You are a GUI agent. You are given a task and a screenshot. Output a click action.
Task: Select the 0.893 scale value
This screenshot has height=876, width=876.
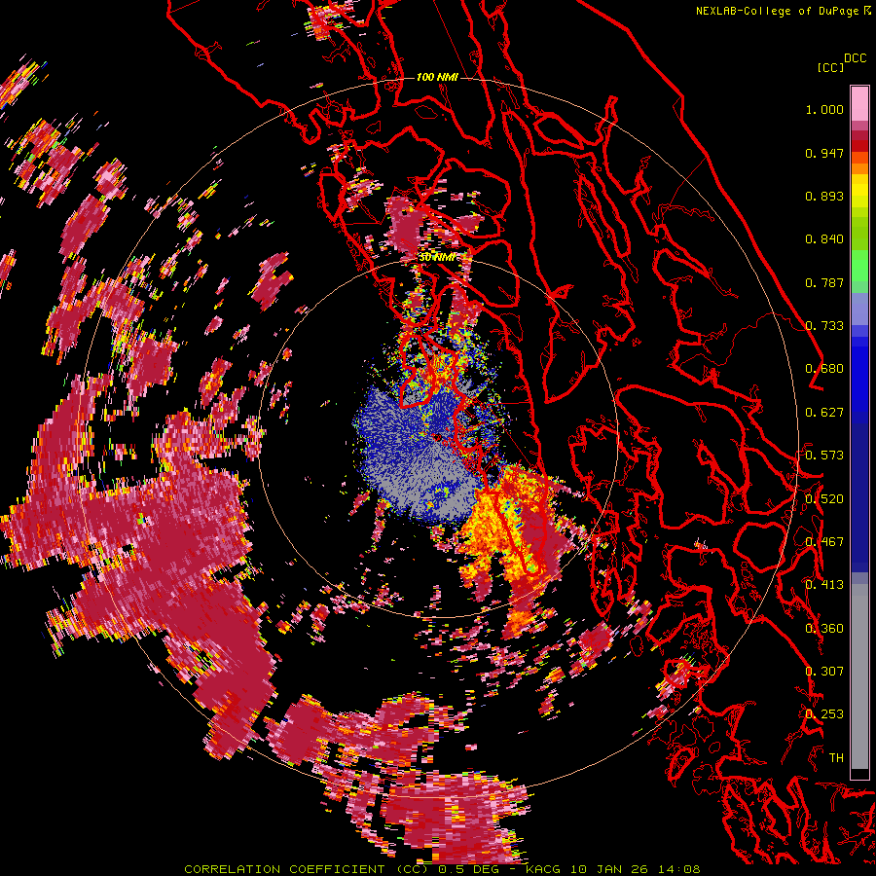824,196
